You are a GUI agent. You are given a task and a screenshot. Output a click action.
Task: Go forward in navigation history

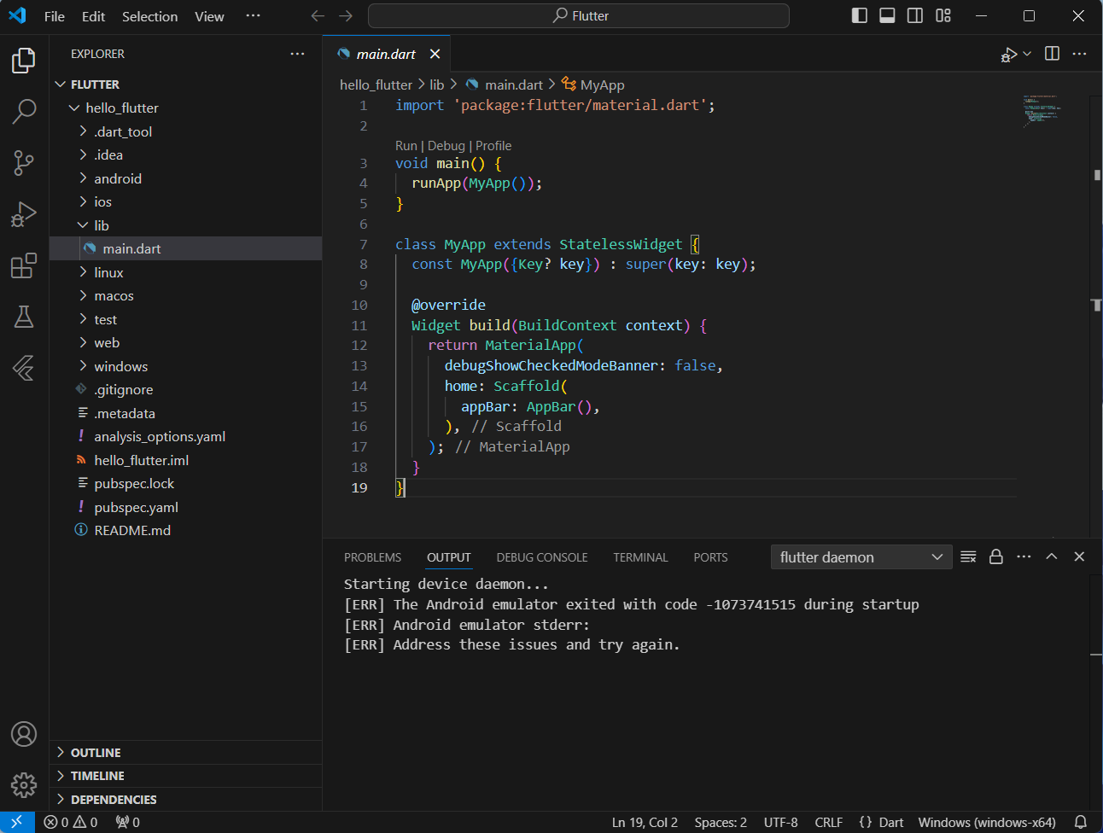click(x=345, y=16)
